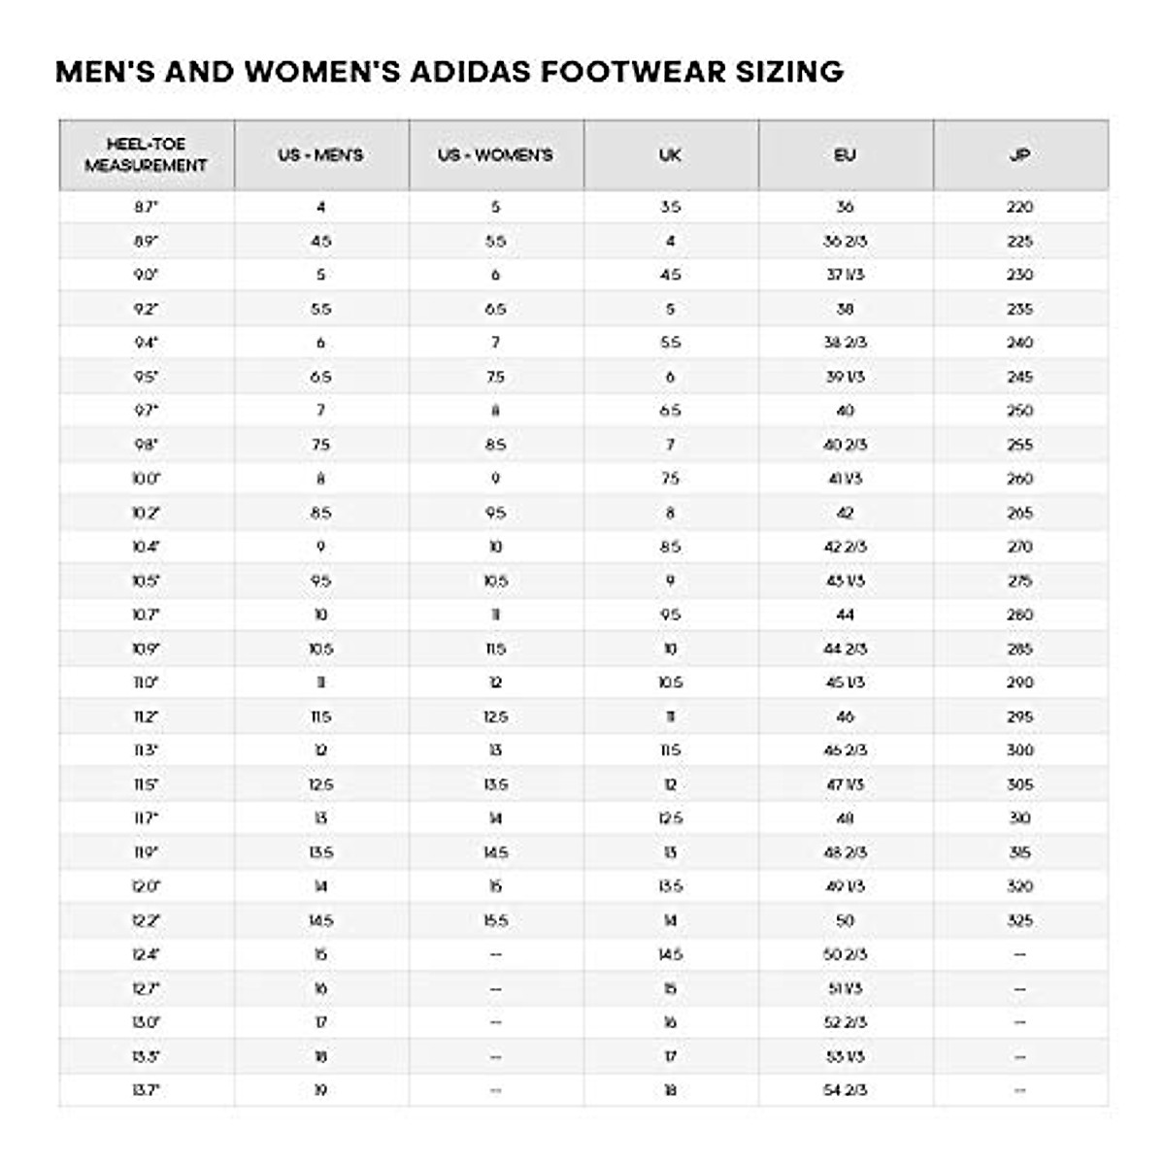
Task: Select the EU size 44 cell
Action: 845,615
